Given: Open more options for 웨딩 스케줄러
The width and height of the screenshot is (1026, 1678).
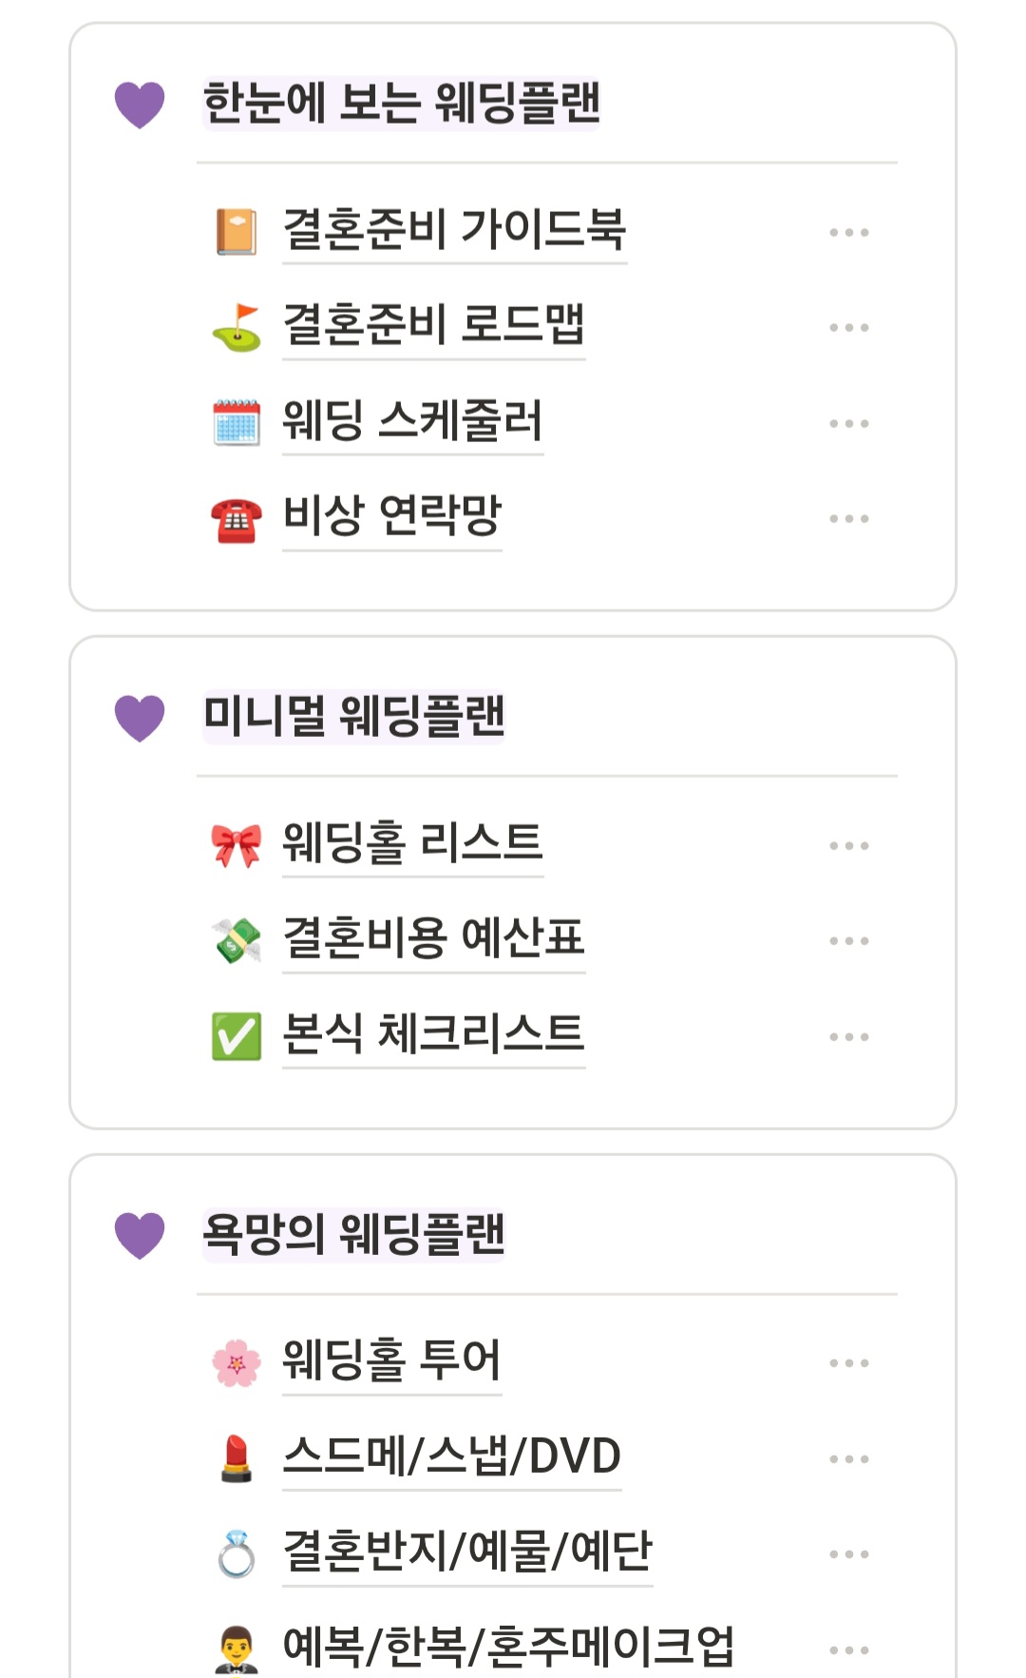Looking at the screenshot, I should tap(848, 423).
